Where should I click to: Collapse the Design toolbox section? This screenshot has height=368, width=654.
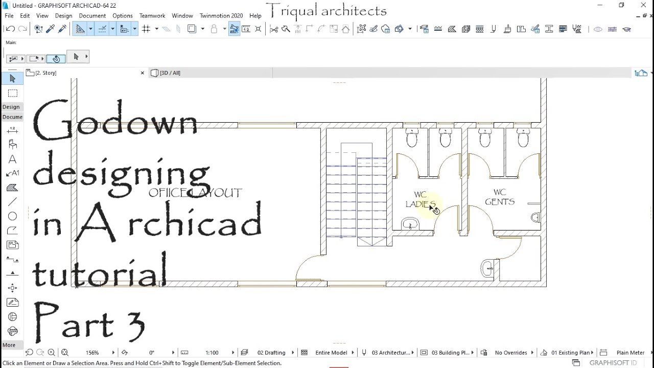coord(11,107)
